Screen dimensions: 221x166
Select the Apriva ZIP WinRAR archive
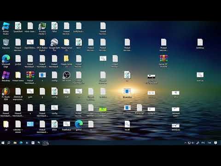pos(163,61)
